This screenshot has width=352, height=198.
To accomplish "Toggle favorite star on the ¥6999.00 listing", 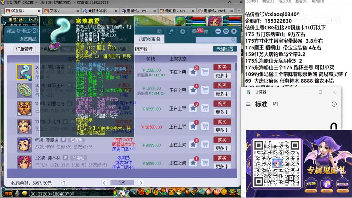I will tap(193, 108).
